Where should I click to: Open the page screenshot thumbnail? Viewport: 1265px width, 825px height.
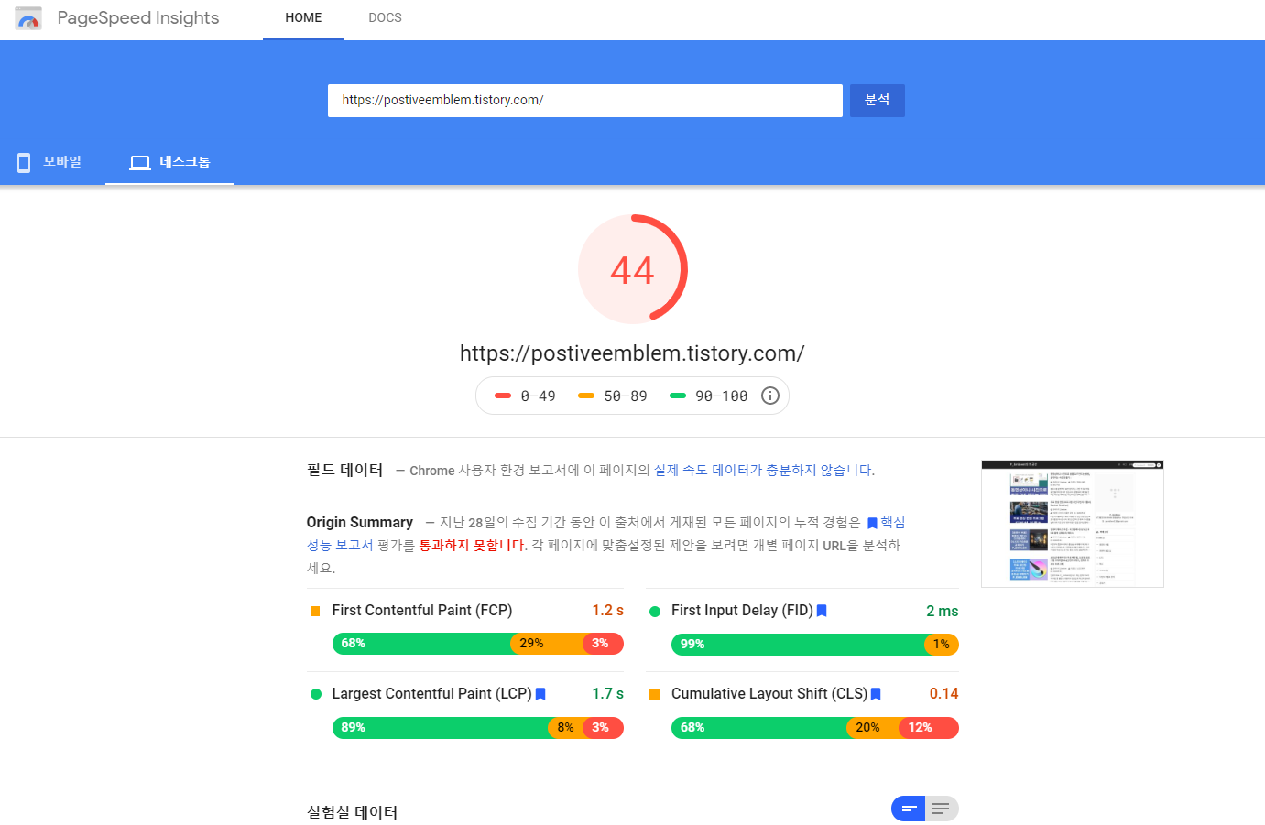[1072, 523]
